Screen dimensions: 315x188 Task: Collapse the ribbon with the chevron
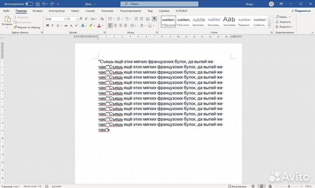312,33
